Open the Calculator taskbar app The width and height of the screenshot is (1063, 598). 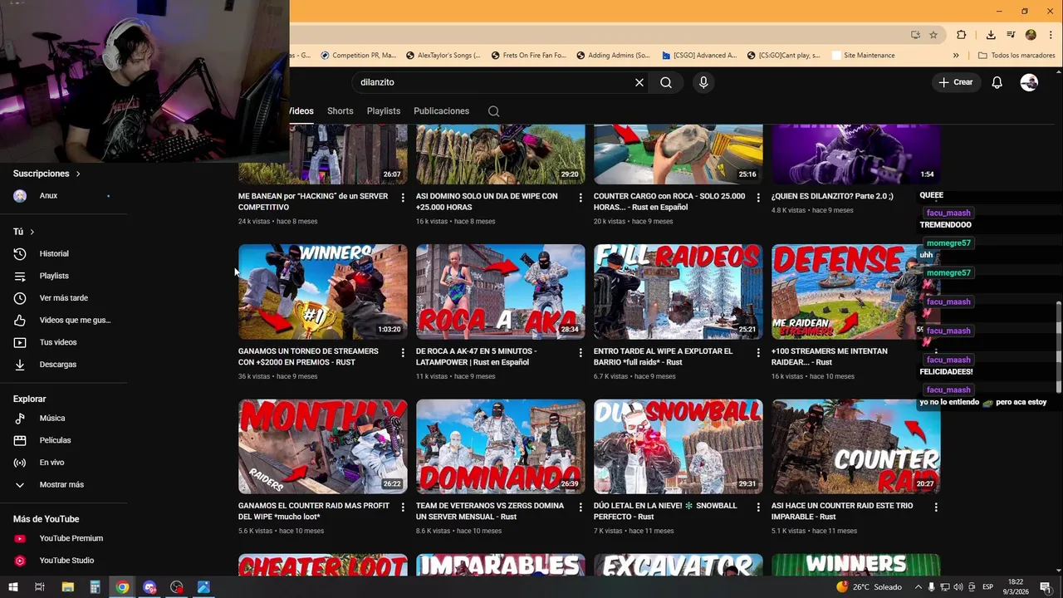point(95,587)
